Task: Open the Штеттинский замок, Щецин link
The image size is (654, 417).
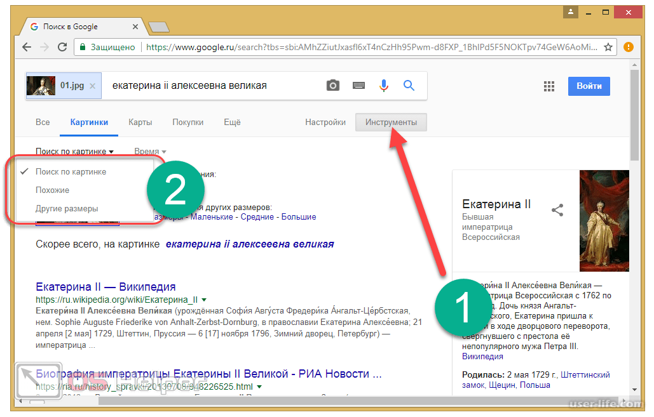Action: point(536,380)
